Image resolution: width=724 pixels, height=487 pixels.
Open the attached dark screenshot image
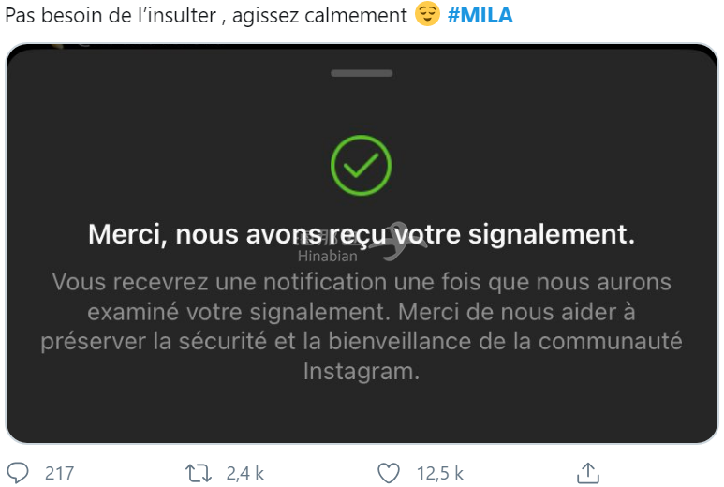pyautogui.click(x=362, y=243)
